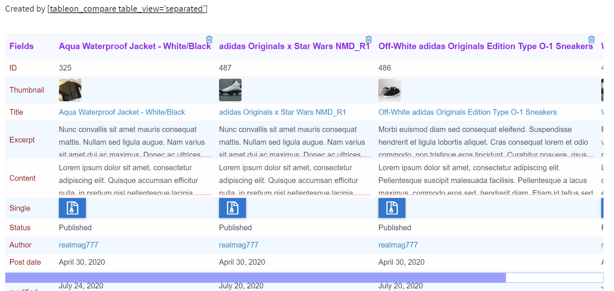Click the horizontal scrollbar thumb

tap(255, 277)
